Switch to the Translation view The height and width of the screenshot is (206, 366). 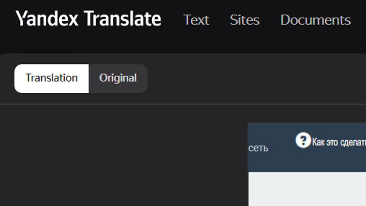52,78
